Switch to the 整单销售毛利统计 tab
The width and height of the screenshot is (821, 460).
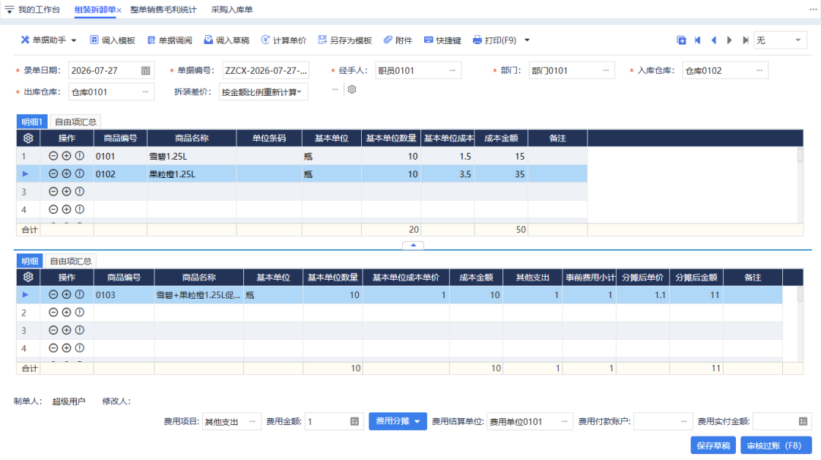click(x=163, y=9)
